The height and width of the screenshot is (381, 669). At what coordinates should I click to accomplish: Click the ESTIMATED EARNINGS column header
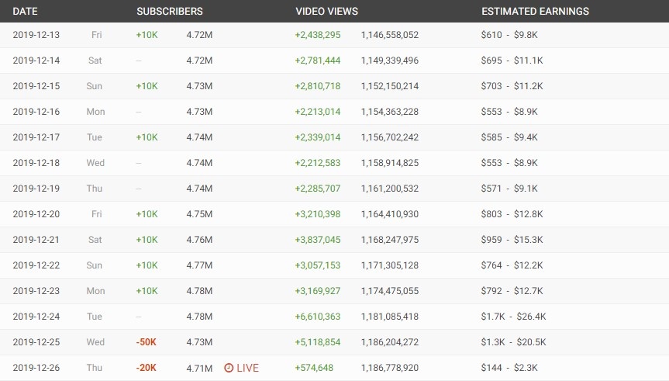click(x=535, y=12)
